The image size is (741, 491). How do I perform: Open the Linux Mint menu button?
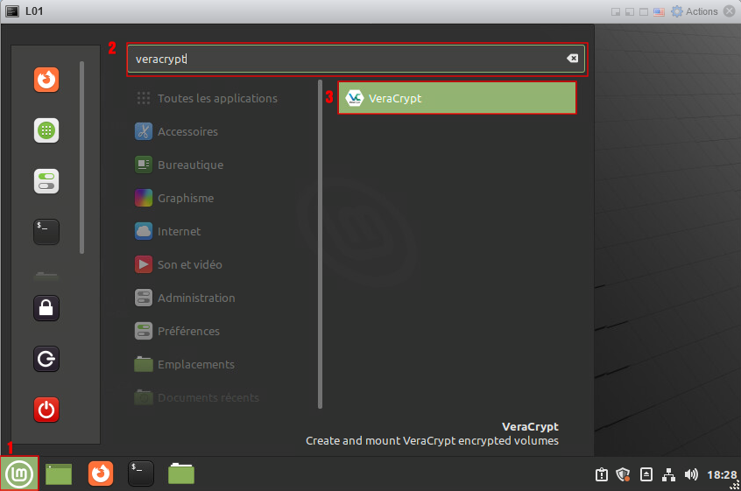click(19, 473)
